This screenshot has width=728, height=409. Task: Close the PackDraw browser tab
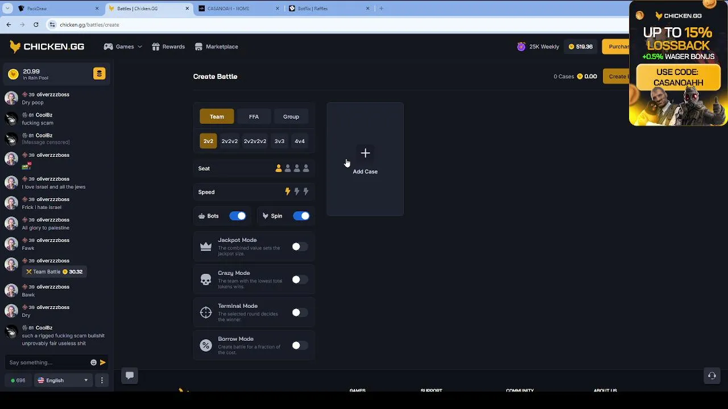click(x=97, y=9)
